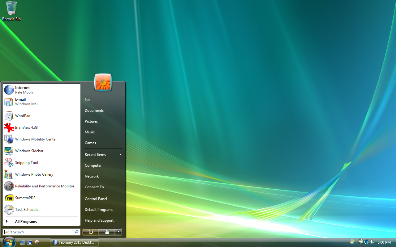Click the Windows Start orb
This screenshot has width=396, height=247.
9,242
